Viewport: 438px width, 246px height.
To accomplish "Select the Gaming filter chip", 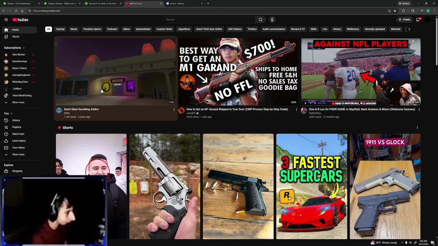I will tap(60, 29).
